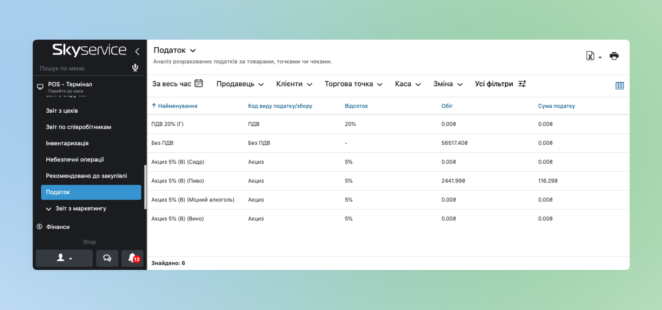Open the user profile menu button
The width and height of the screenshot is (662, 310).
pyautogui.click(x=64, y=258)
